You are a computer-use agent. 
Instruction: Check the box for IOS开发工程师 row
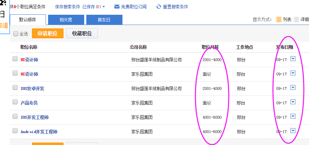(15, 116)
